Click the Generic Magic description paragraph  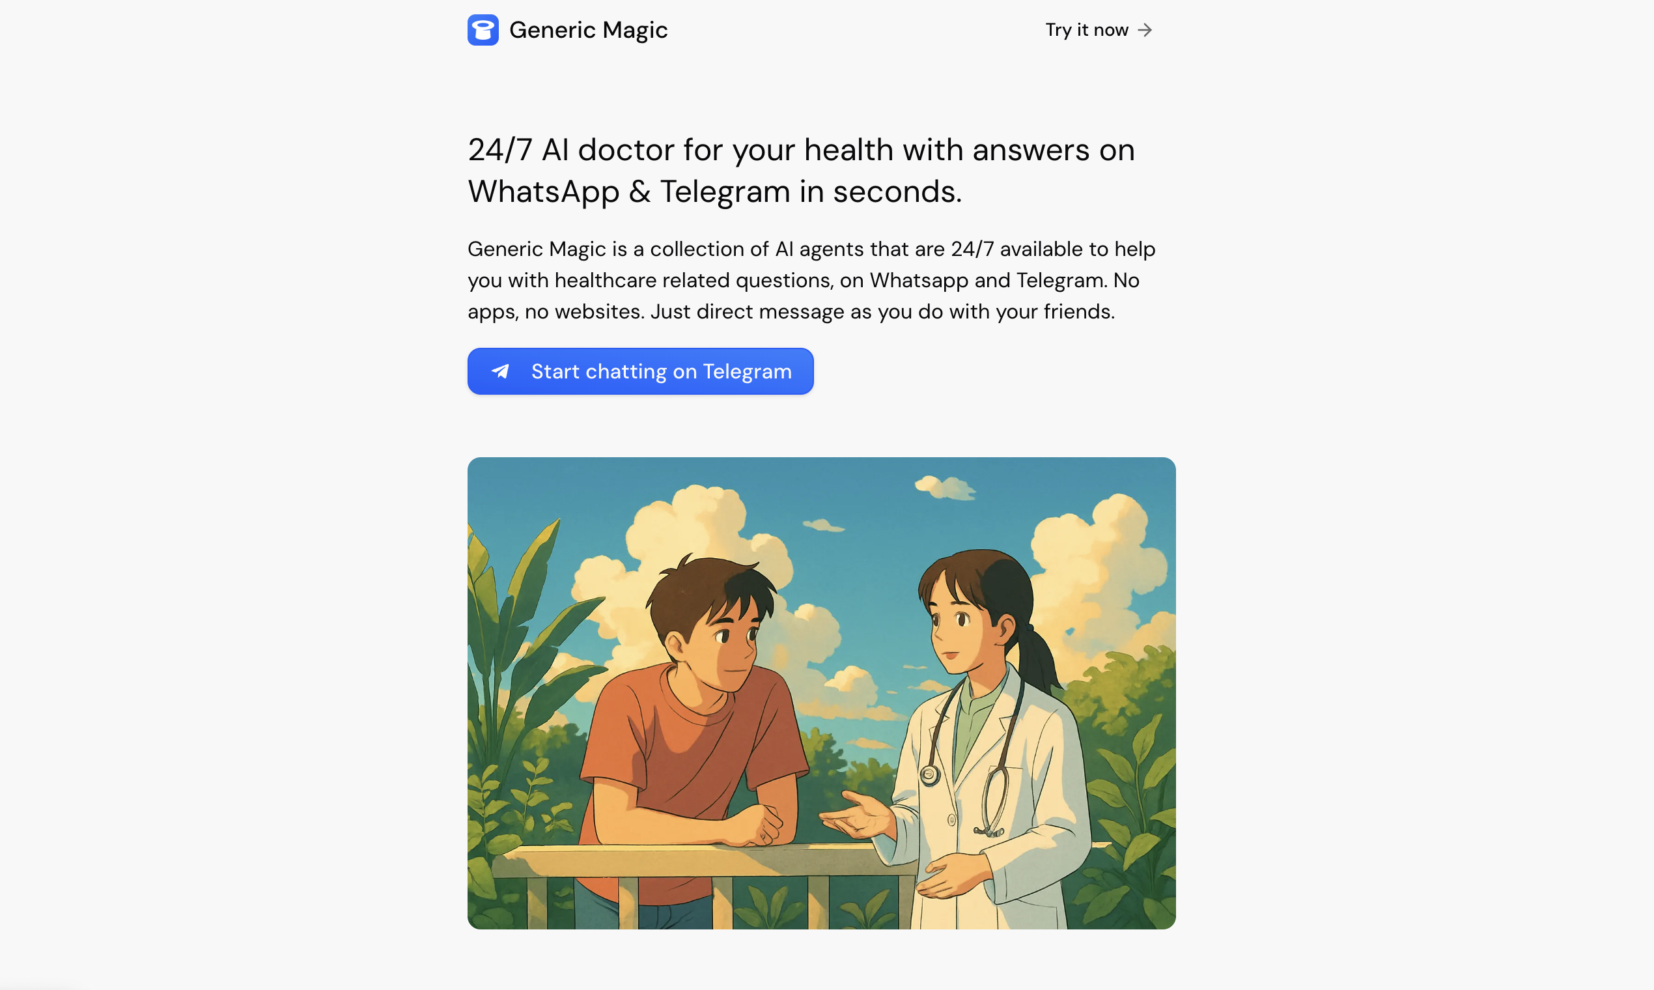tap(811, 280)
